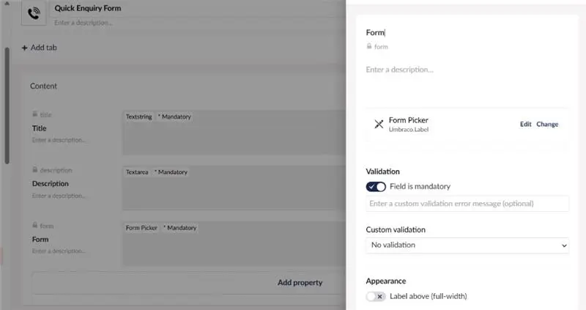Viewport: 586px width, 310px height.
Task: Click the Validation section heading
Action: coord(382,171)
